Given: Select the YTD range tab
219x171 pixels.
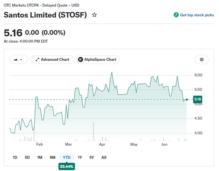Looking at the screenshot, I should [x=67, y=157].
